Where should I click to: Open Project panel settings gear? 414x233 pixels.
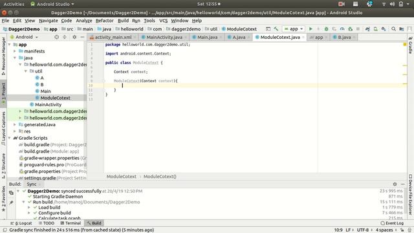(74, 38)
